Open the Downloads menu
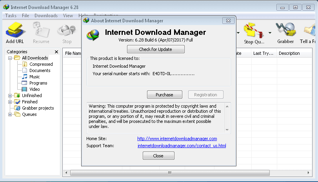Screen dimensions: 318x182 click(x=46, y=16)
